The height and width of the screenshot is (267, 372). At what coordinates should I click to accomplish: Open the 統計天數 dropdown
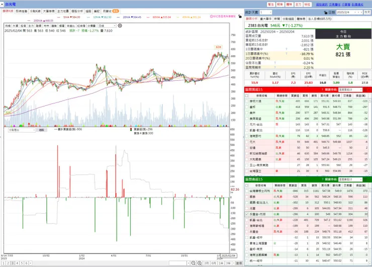pyautogui.click(x=266, y=12)
